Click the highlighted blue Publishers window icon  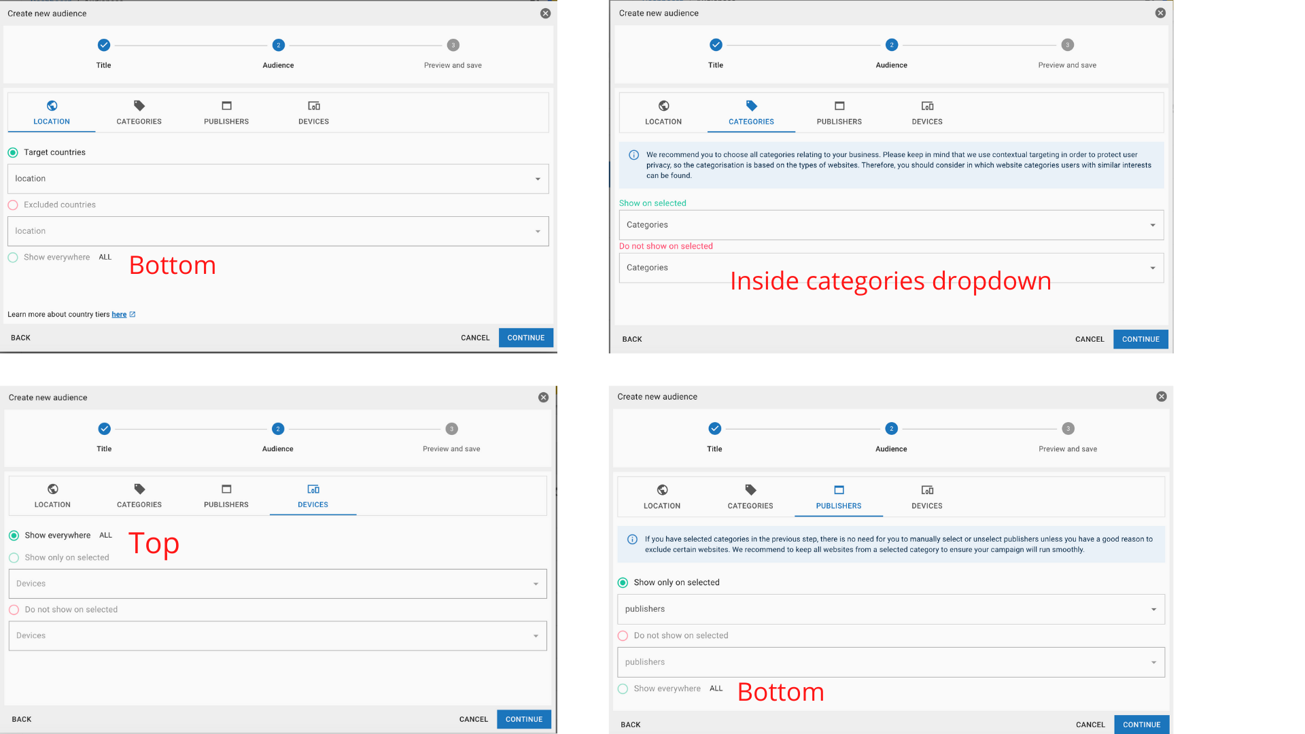pos(839,490)
